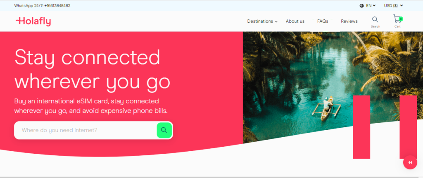Focus the 'Where do you need internet?' field

tap(85, 130)
